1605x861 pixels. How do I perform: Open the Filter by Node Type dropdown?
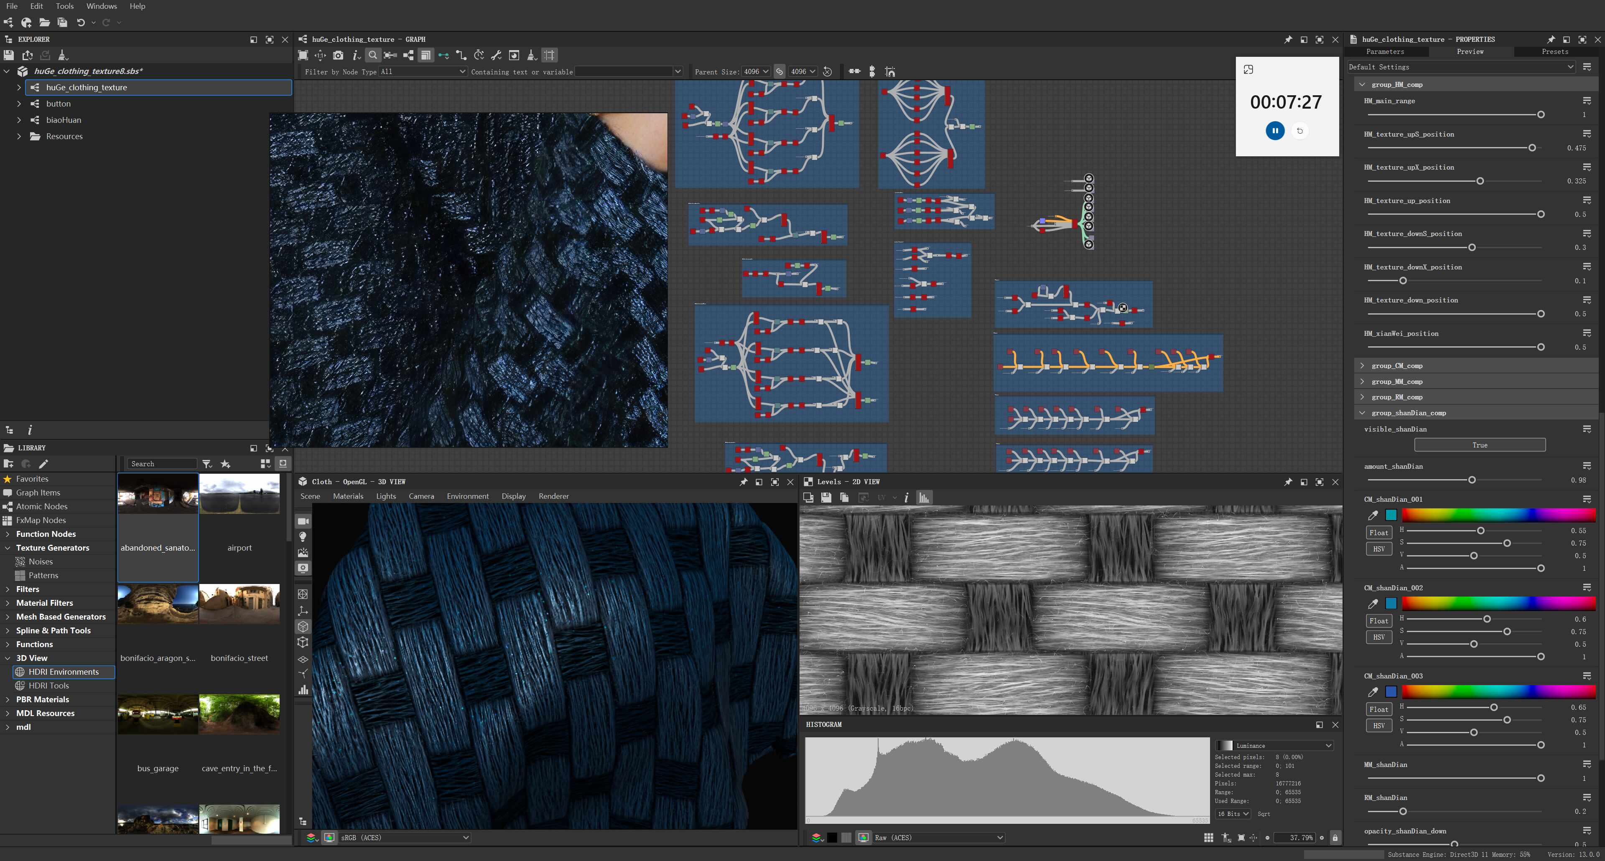point(423,71)
